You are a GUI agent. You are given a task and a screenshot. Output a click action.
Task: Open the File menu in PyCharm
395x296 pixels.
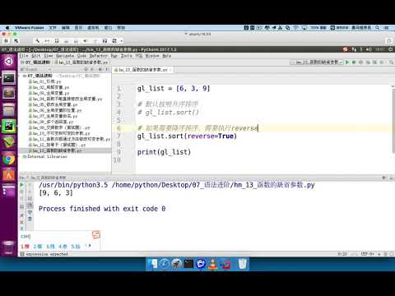24,56
